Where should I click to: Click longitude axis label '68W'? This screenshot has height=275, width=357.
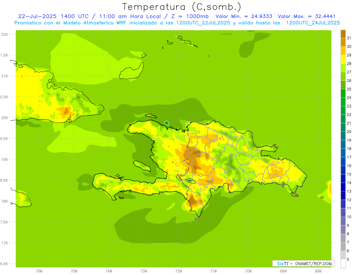(x=318, y=271)
